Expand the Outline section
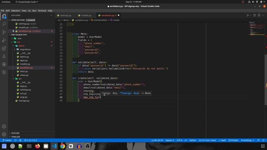This screenshot has height=150, width=267. pos(32,133)
